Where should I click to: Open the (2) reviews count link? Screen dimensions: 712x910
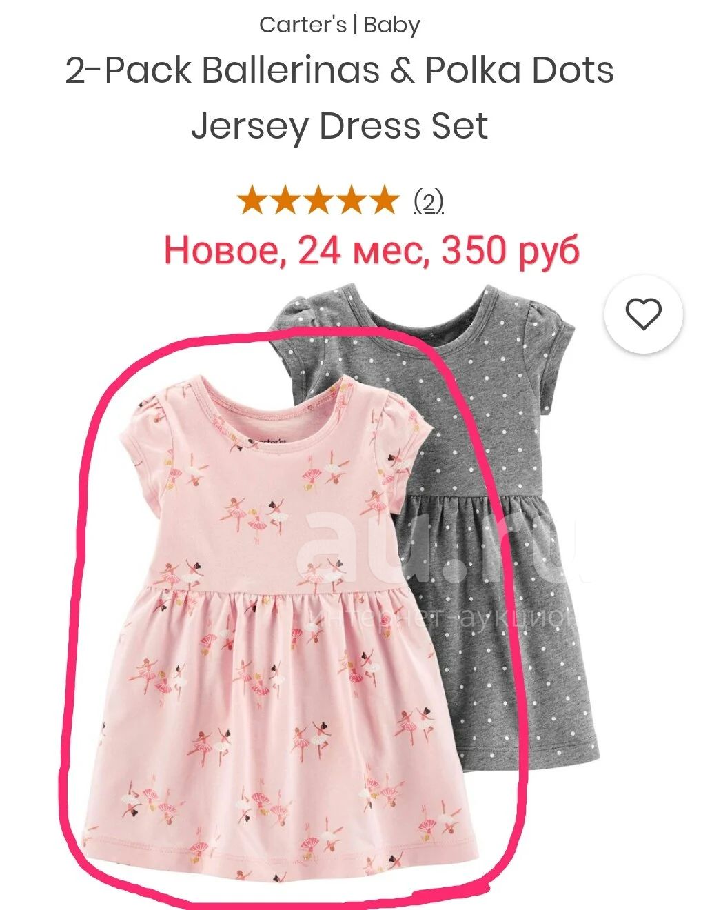(x=428, y=202)
